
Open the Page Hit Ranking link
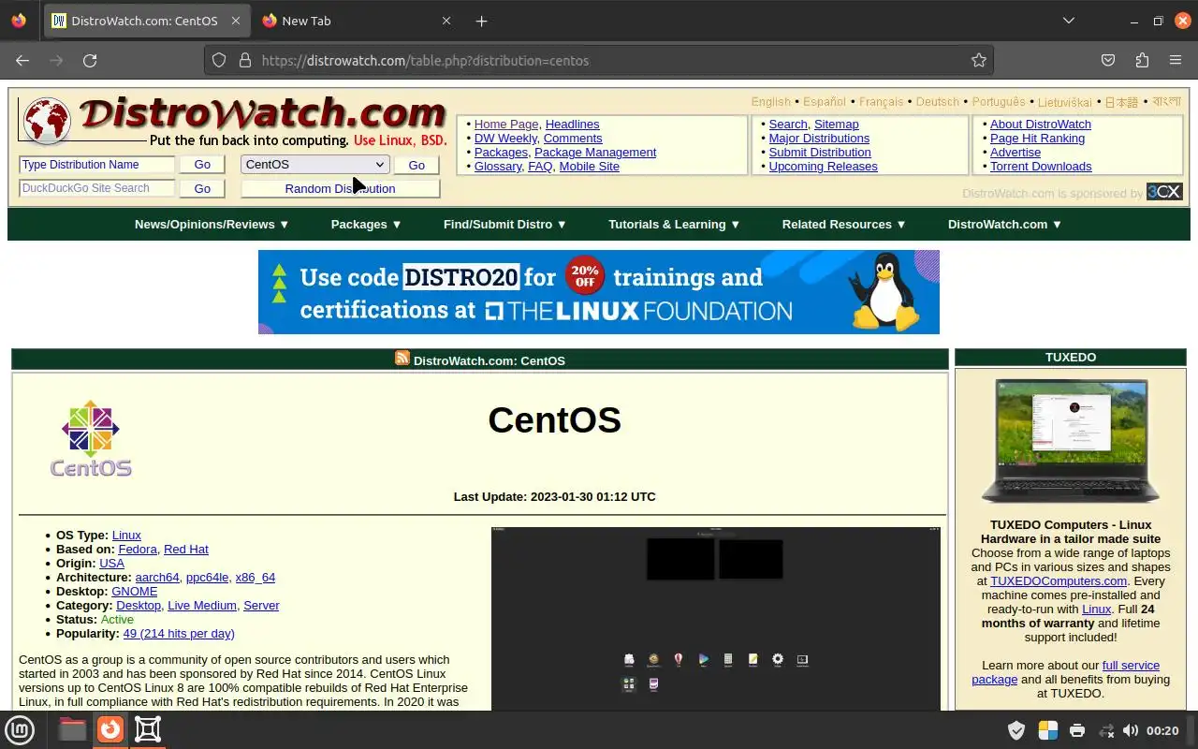[x=1037, y=138]
